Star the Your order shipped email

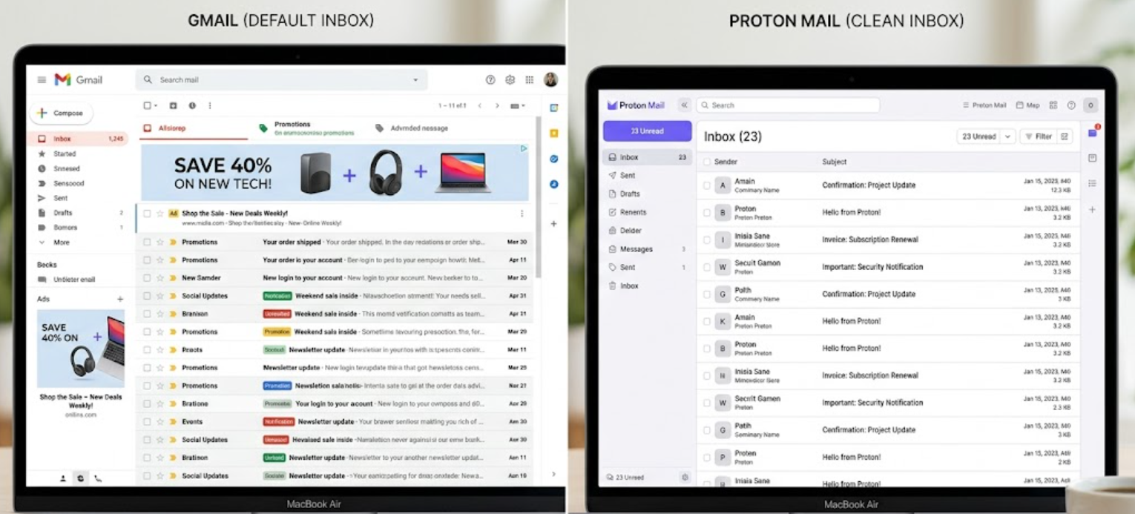coord(160,242)
